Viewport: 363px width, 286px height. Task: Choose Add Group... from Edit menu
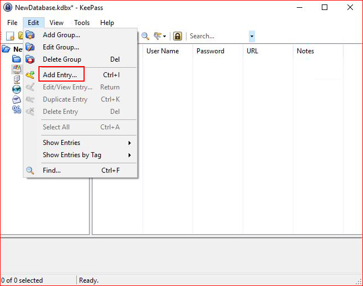tap(80, 35)
